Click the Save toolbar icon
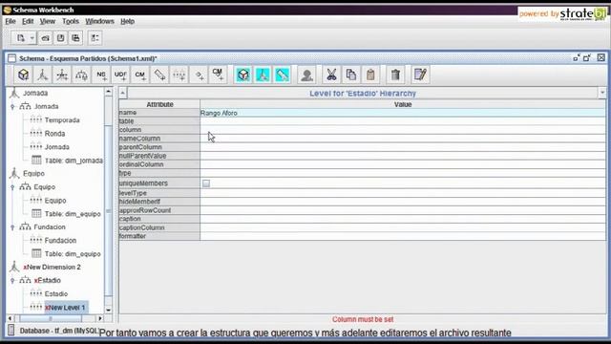Screen dimensions: 611x344 click(x=60, y=38)
